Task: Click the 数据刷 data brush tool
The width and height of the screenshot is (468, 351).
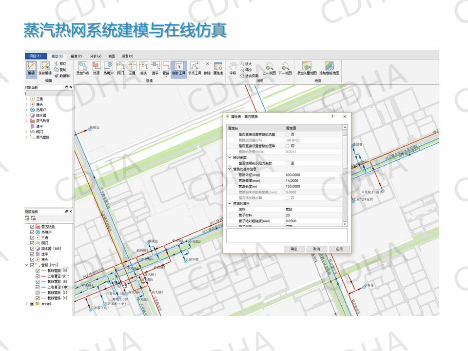Action: pyautogui.click(x=62, y=76)
